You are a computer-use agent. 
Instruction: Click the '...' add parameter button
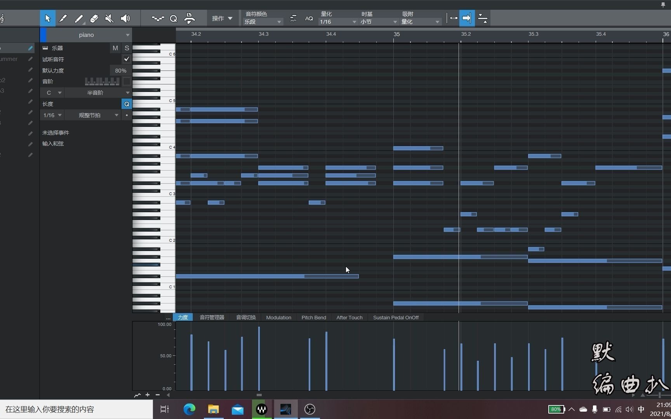pos(168,317)
